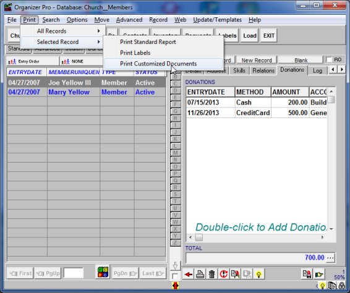Click the First page navigation button
The width and height of the screenshot is (350, 293).
pyautogui.click(x=20, y=273)
